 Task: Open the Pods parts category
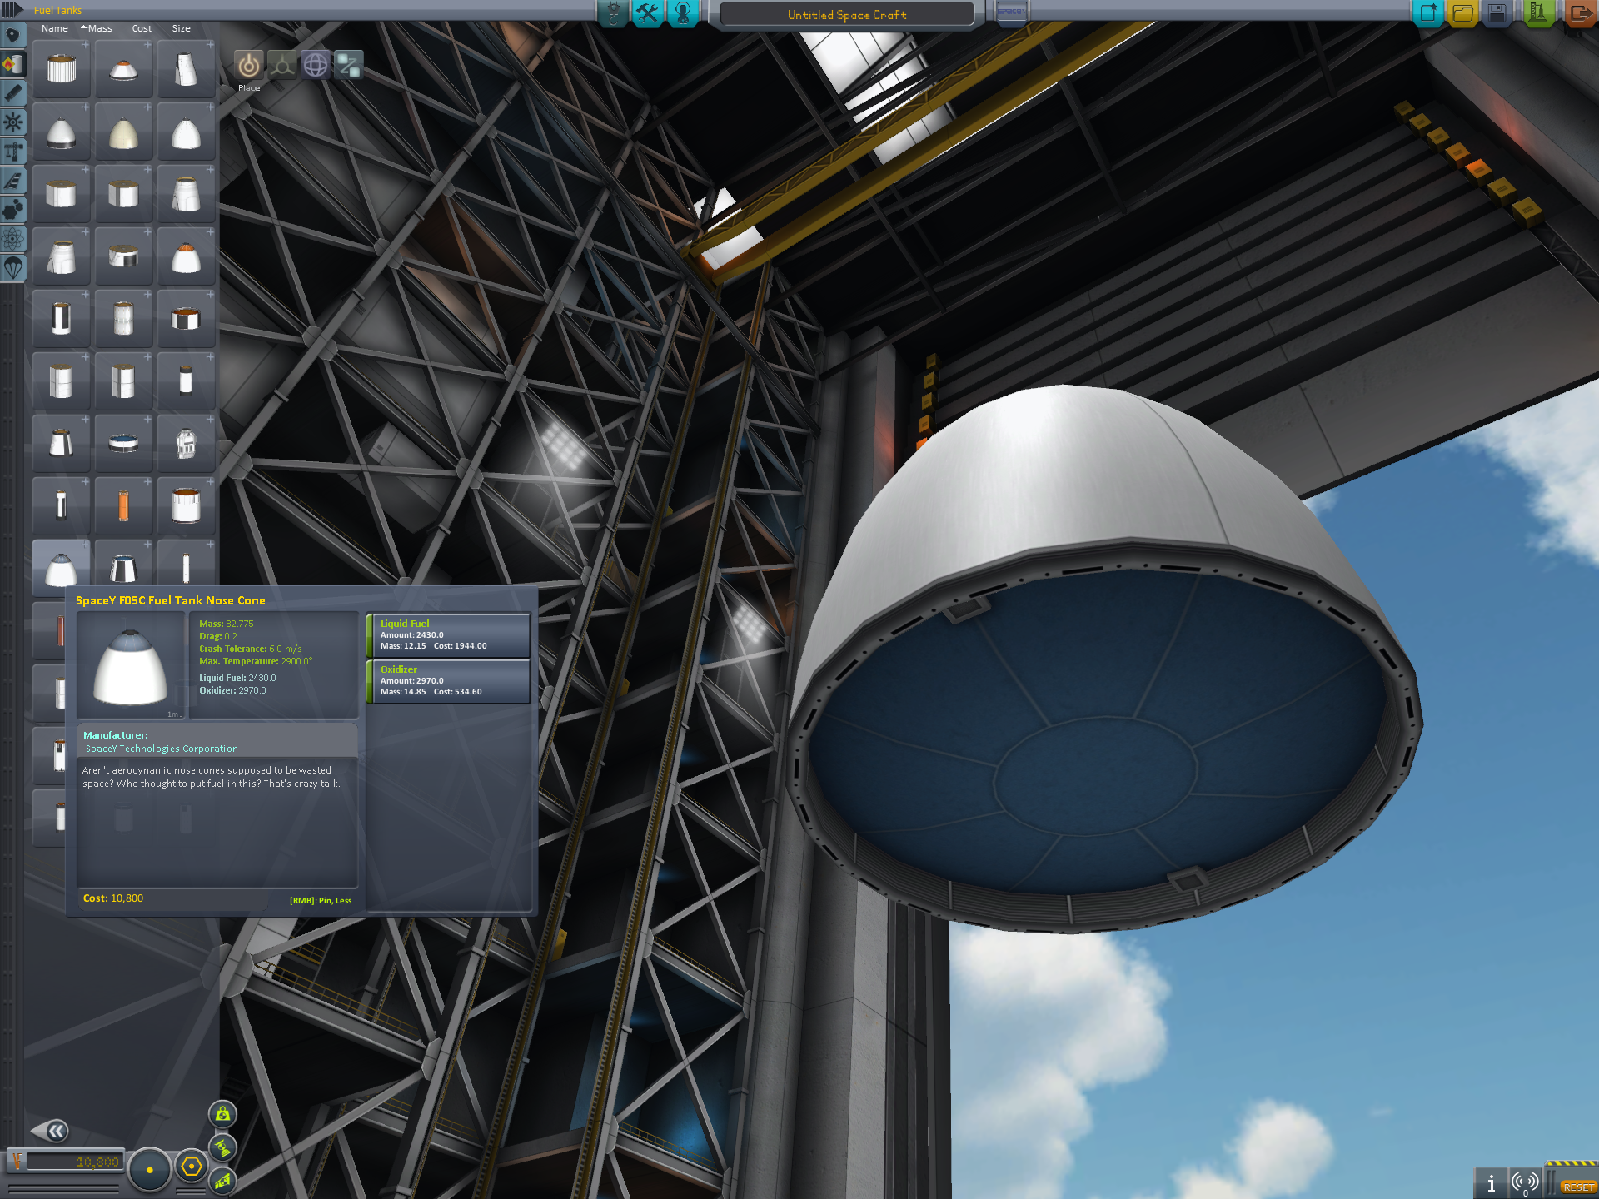pyautogui.click(x=13, y=36)
